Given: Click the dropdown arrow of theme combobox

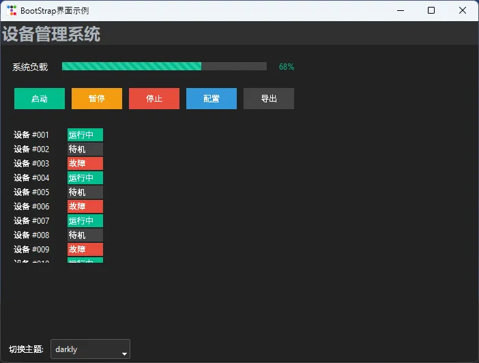Looking at the screenshot, I should click(124, 353).
